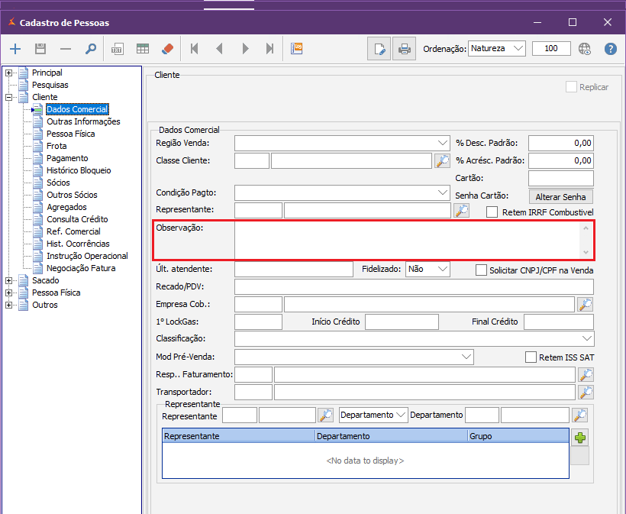Viewport: 626px width, 514px height.
Task: Check Solicitar CNPJ/CPF na Venda
Action: (x=481, y=270)
